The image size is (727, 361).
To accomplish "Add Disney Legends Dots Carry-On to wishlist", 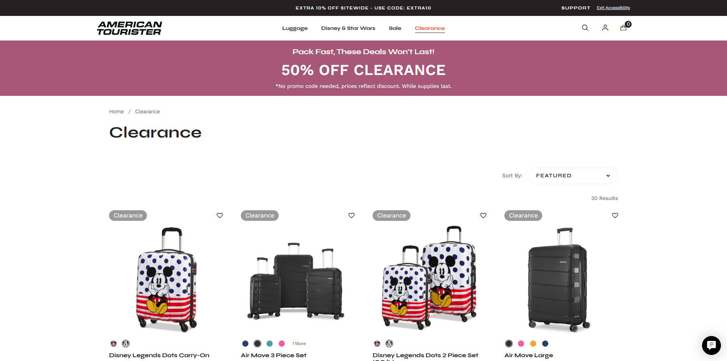I will click(x=220, y=215).
